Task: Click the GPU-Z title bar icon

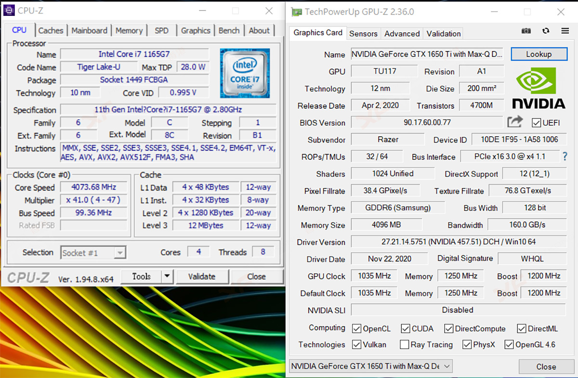Action: pos(297,12)
